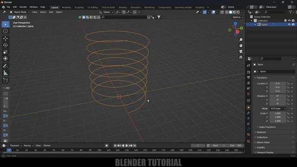Enable wireframe viewport shading mode
The image size is (297, 167).
227,12
